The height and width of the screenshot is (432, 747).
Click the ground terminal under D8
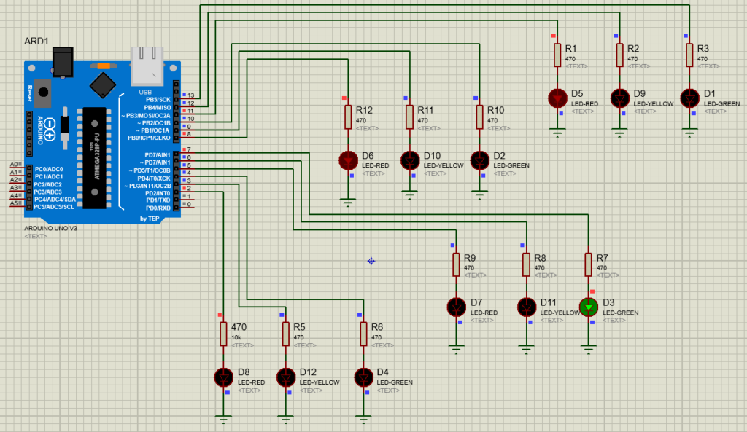click(x=223, y=420)
